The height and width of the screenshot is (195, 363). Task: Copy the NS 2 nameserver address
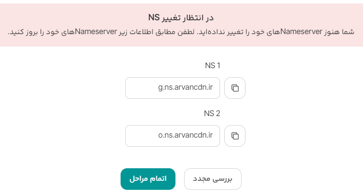point(235,136)
